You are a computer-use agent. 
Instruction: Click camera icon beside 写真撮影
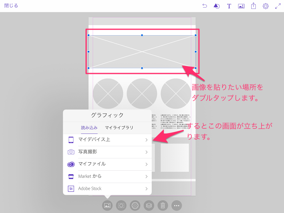71,152
